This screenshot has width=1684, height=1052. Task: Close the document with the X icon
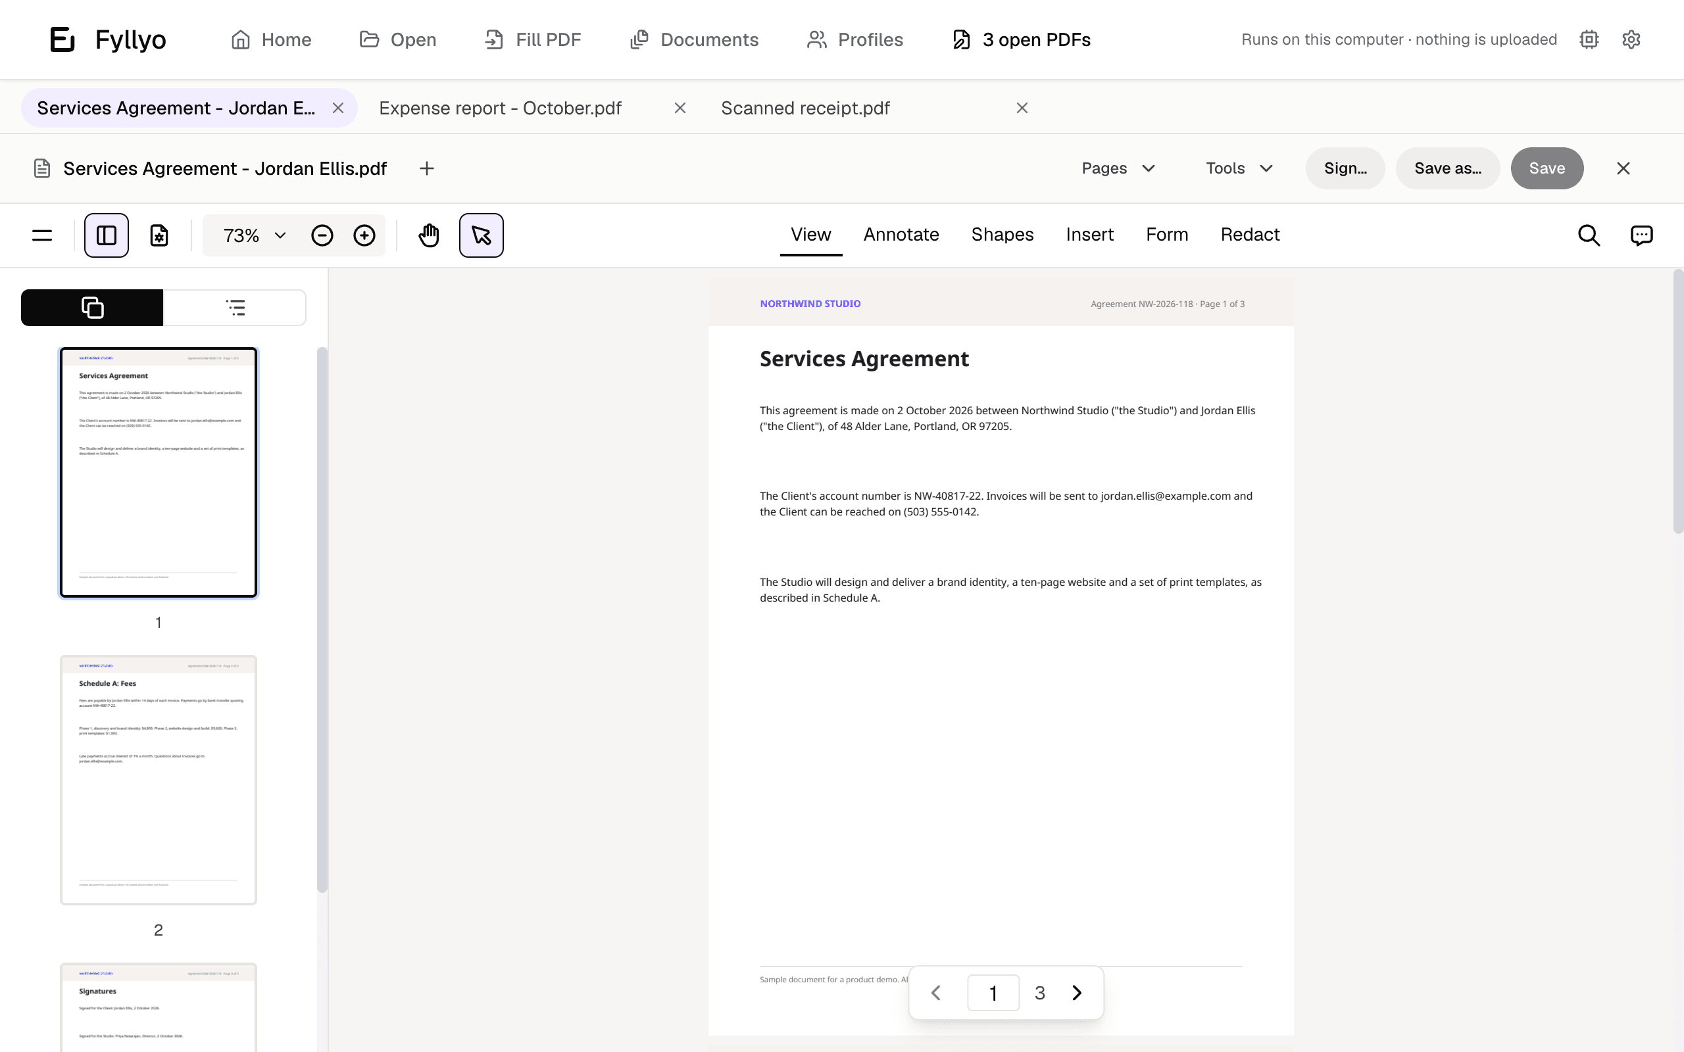1623,168
